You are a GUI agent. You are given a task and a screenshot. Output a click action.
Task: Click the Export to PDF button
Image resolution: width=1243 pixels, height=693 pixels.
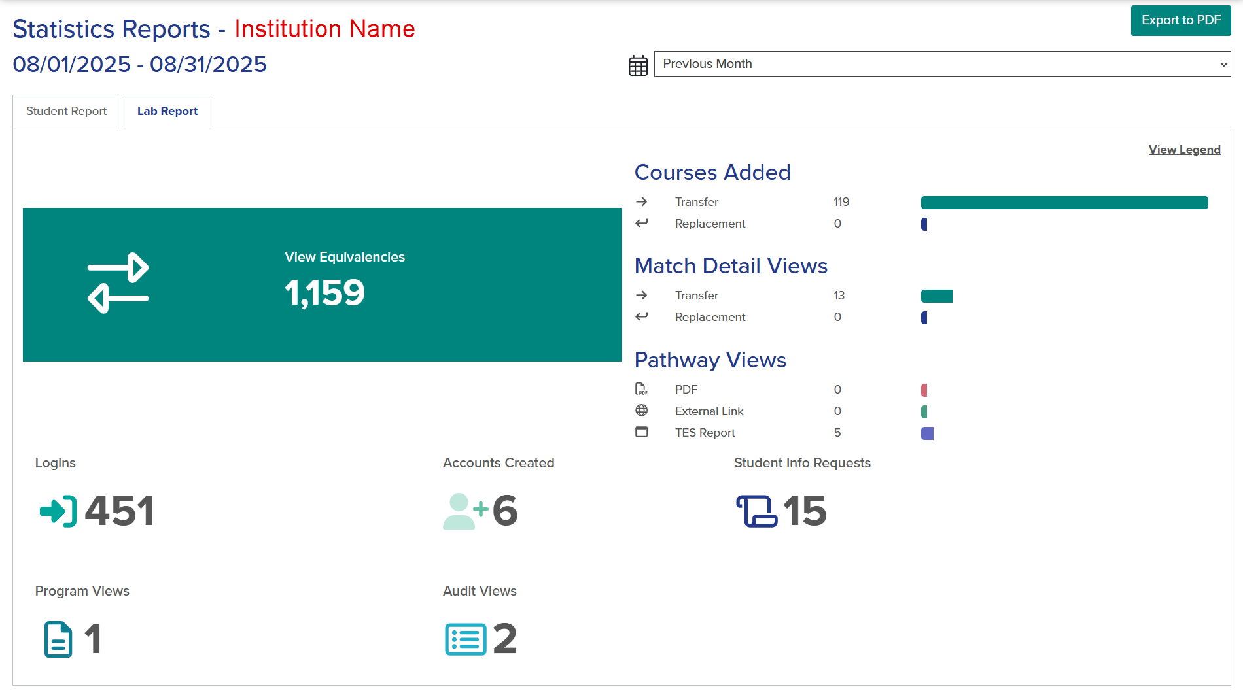[1180, 20]
